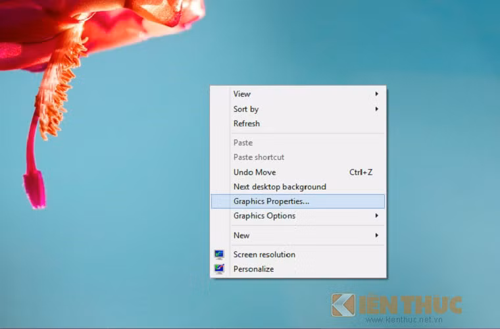Select the Paste shortcut entry
Viewport: 500px width, 329px height.
[298, 157]
